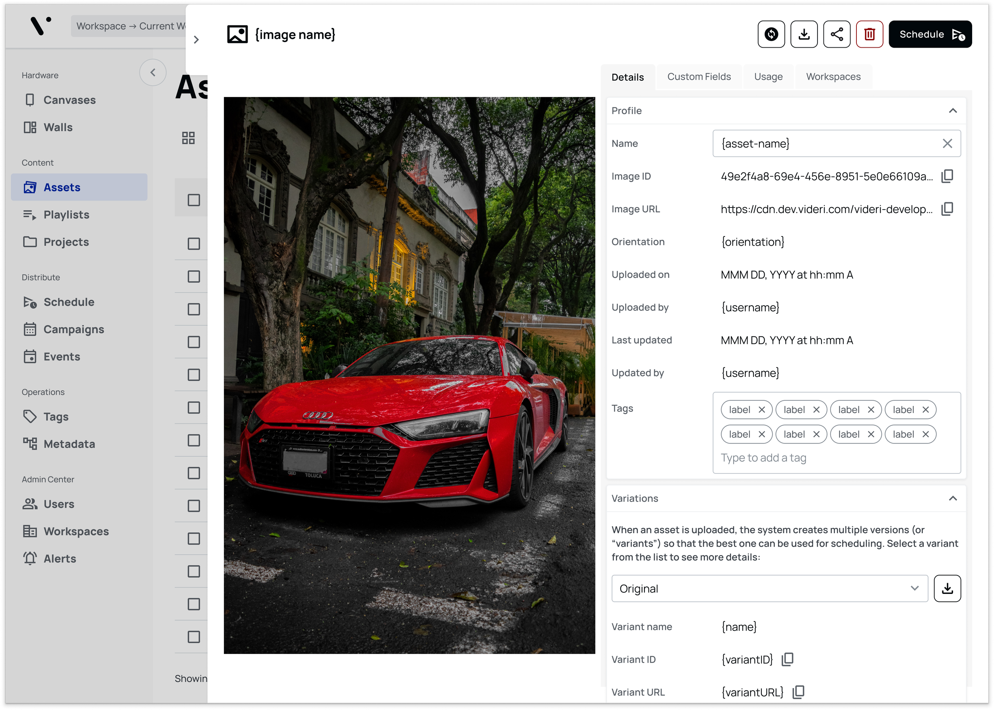Click the Videri logo icon
This screenshot has height=710, width=994.
(x=41, y=25)
